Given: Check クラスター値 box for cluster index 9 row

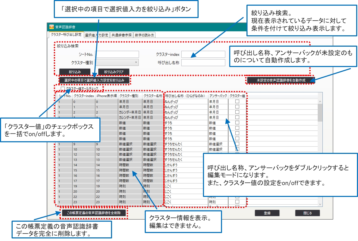Looking at the screenshot, I should (237, 144).
